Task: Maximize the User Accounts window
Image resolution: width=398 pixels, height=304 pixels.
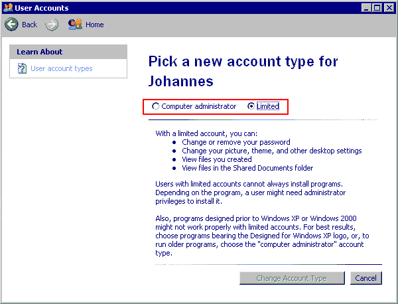Action: point(377,8)
